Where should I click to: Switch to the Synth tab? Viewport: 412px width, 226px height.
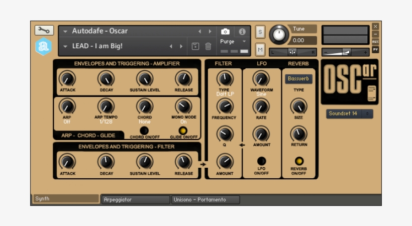(65, 199)
